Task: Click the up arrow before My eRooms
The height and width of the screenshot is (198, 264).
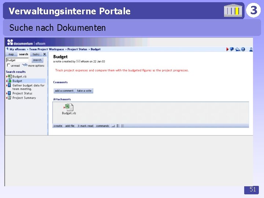Action: [7, 49]
